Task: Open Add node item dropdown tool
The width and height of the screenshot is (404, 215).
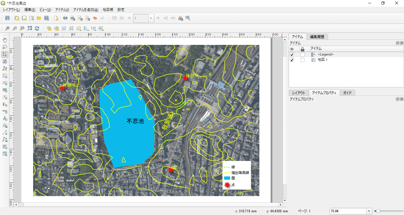Action: point(5,139)
